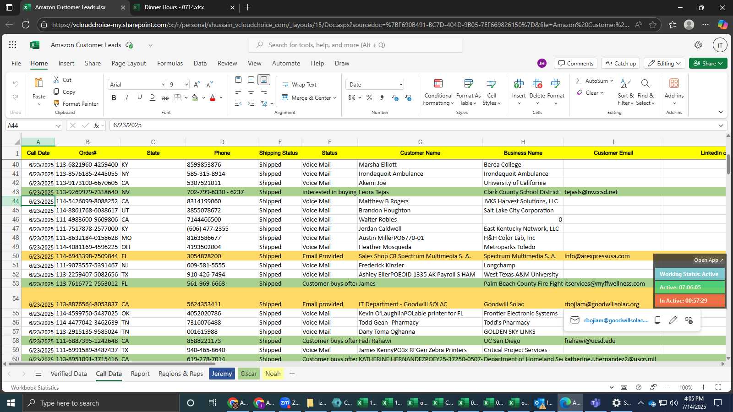Click Workbook Statistics in status bar
This screenshot has width=733, height=412.
pyautogui.click(x=35, y=387)
